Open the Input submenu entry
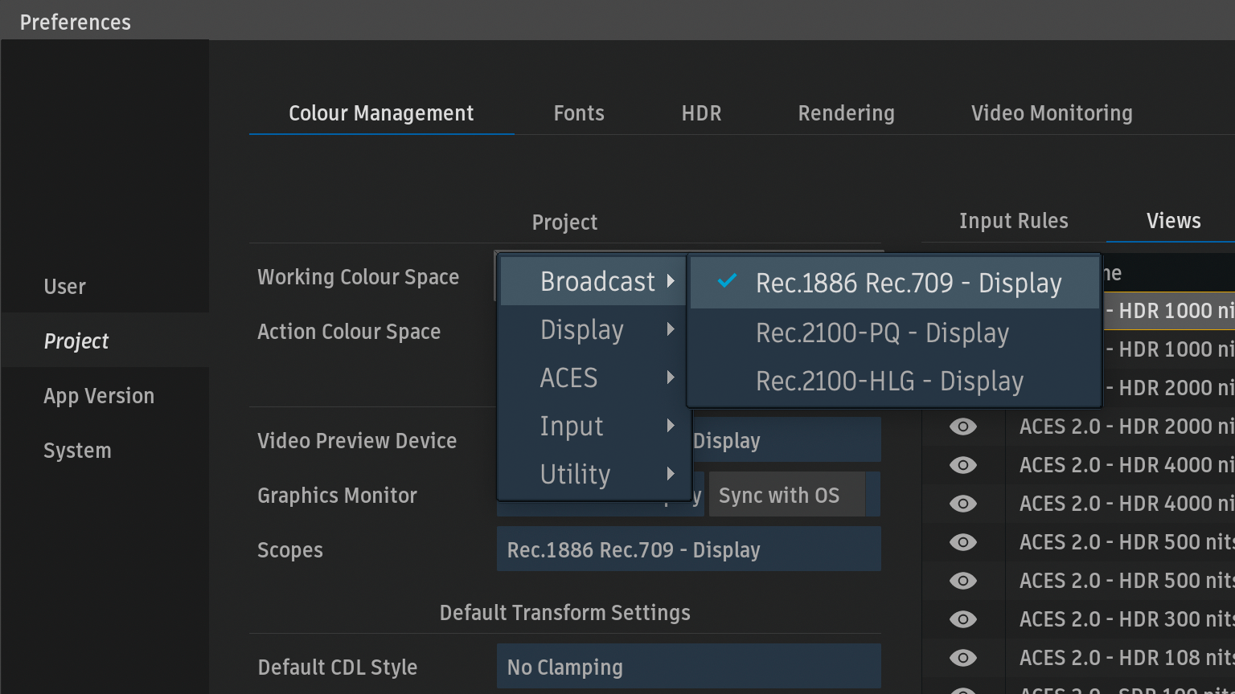 [x=593, y=426]
